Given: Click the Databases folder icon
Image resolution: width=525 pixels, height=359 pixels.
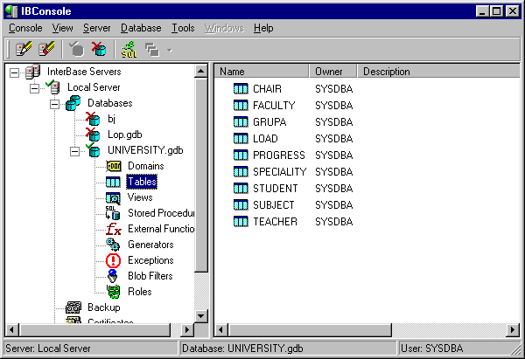Looking at the screenshot, I should click(x=73, y=103).
